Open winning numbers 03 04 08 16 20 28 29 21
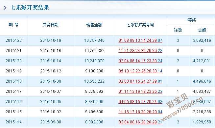 (140, 122)
